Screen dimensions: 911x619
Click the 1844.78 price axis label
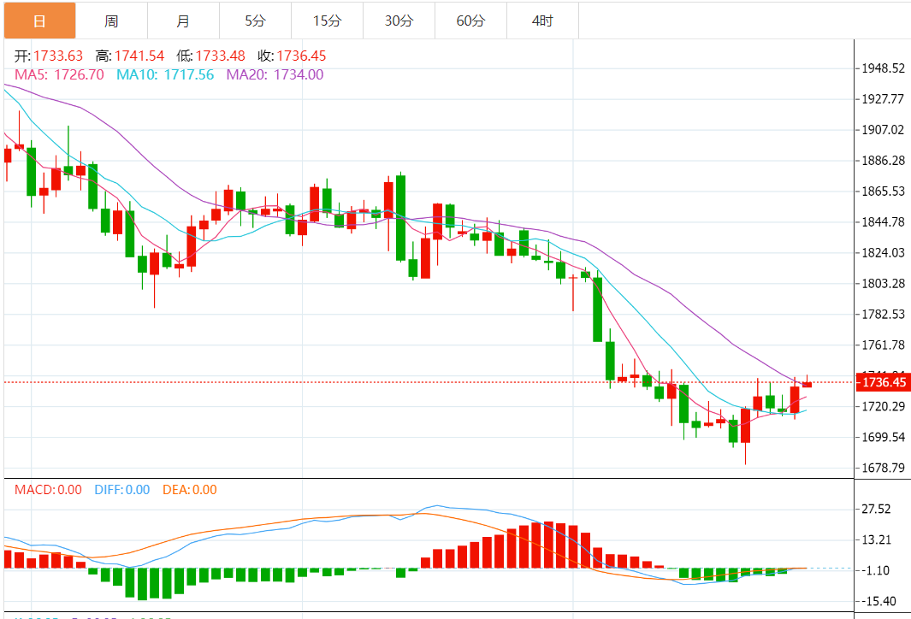[x=883, y=222]
